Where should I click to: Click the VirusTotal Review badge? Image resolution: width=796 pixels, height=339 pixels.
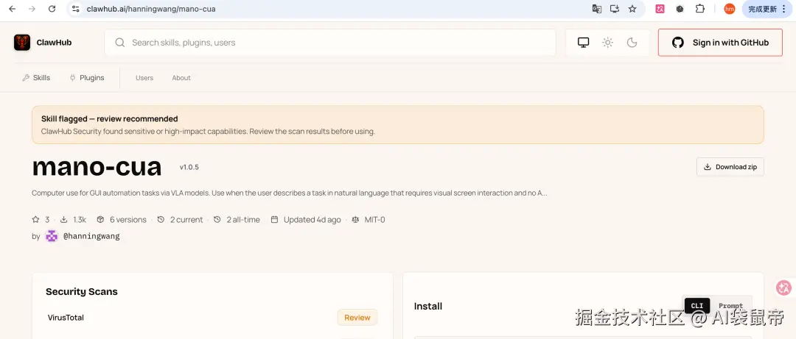pyautogui.click(x=357, y=317)
